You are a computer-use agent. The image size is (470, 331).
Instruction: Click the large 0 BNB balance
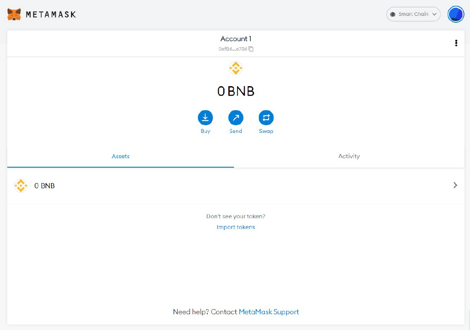click(236, 91)
